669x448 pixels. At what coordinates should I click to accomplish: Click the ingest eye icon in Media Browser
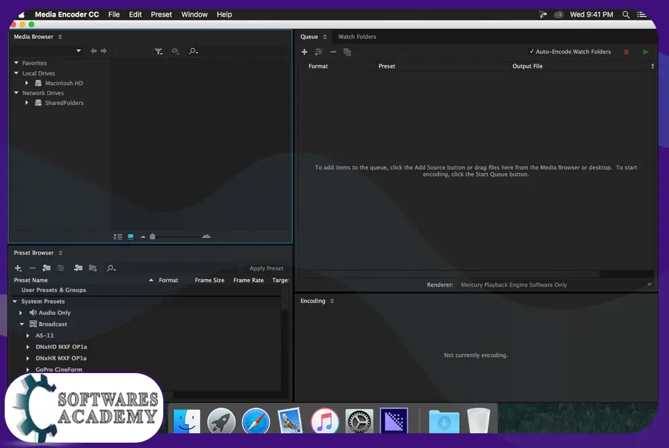tap(175, 51)
